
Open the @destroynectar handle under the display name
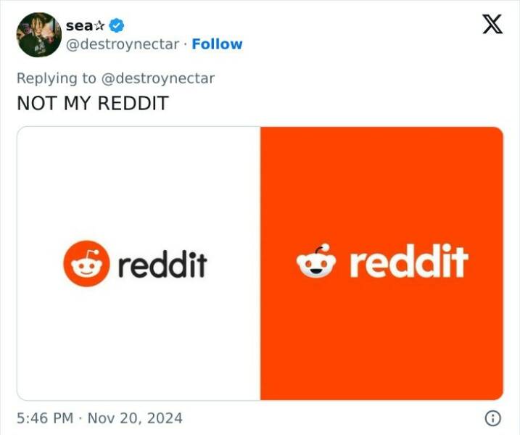click(123, 44)
